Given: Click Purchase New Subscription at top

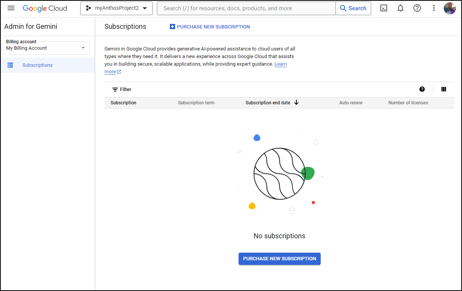Looking at the screenshot, I should pos(210,27).
